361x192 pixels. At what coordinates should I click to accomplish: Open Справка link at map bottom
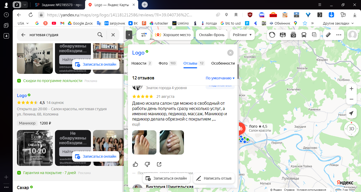pos(289,190)
